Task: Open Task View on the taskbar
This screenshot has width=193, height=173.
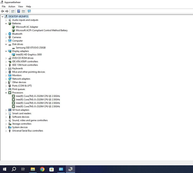Action: tap(23, 169)
